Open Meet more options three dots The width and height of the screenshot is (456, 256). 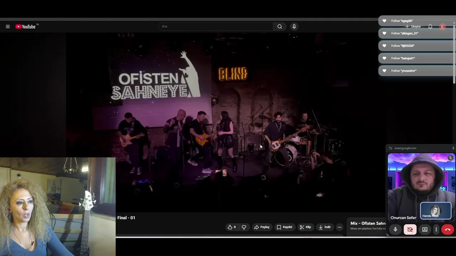[436, 230]
